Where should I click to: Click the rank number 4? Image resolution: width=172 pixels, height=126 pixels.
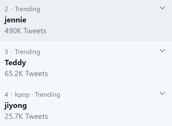pyautogui.click(x=6, y=95)
